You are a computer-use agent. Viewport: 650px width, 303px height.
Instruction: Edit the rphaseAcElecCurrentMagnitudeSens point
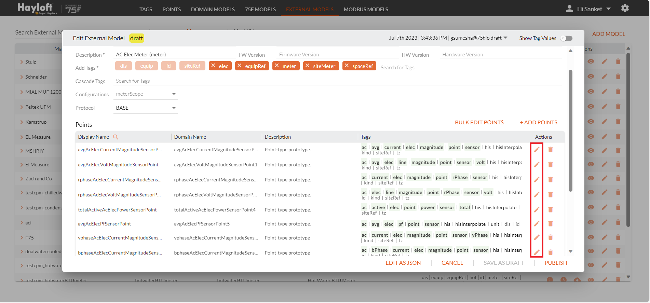tap(537, 180)
